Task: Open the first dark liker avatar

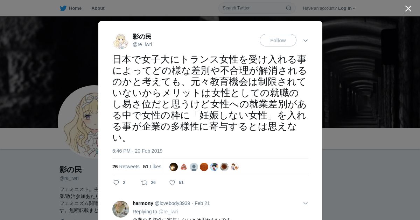Action: (174, 167)
